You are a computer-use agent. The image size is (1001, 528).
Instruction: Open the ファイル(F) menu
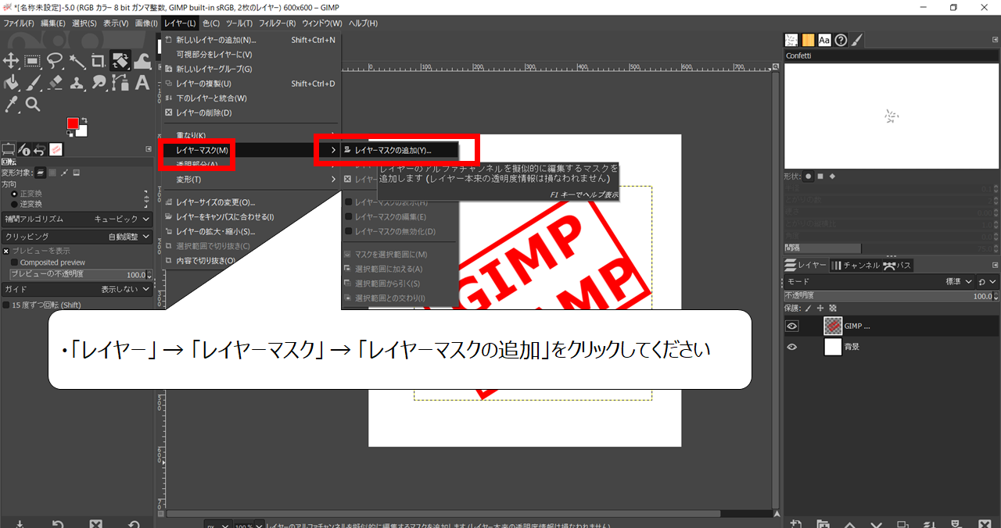click(19, 23)
